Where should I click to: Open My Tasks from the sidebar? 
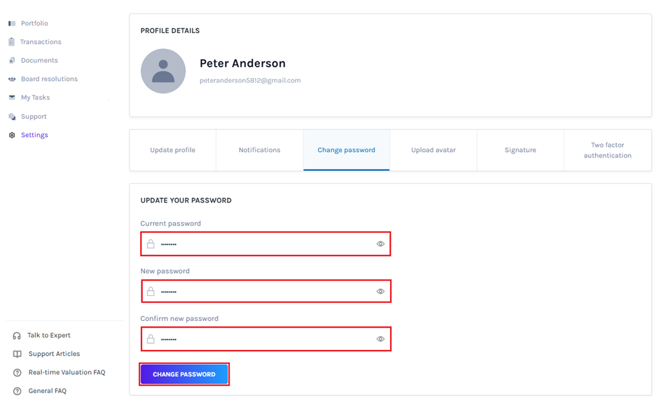pos(11,98)
